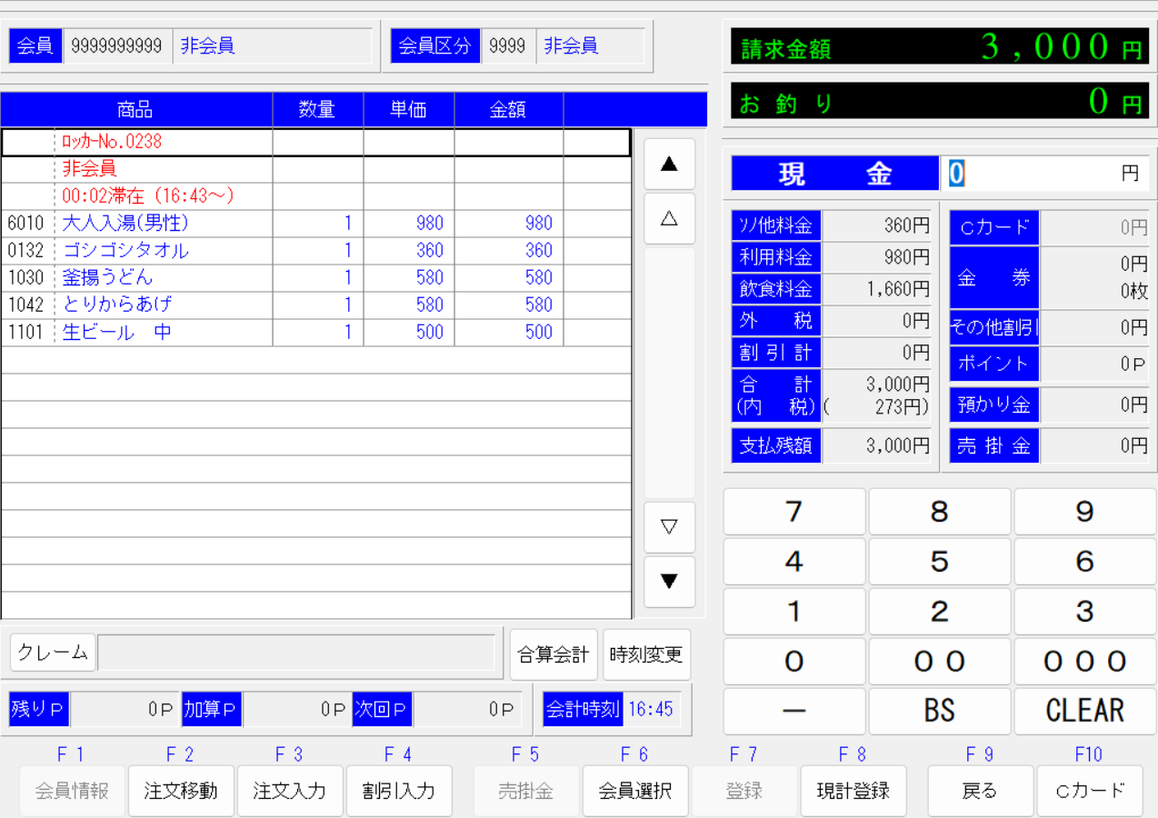Tap keypad digit 9

(1085, 512)
